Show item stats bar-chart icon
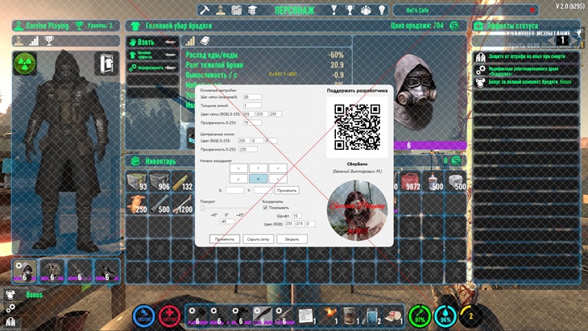The width and height of the screenshot is (588, 331). (x=191, y=41)
